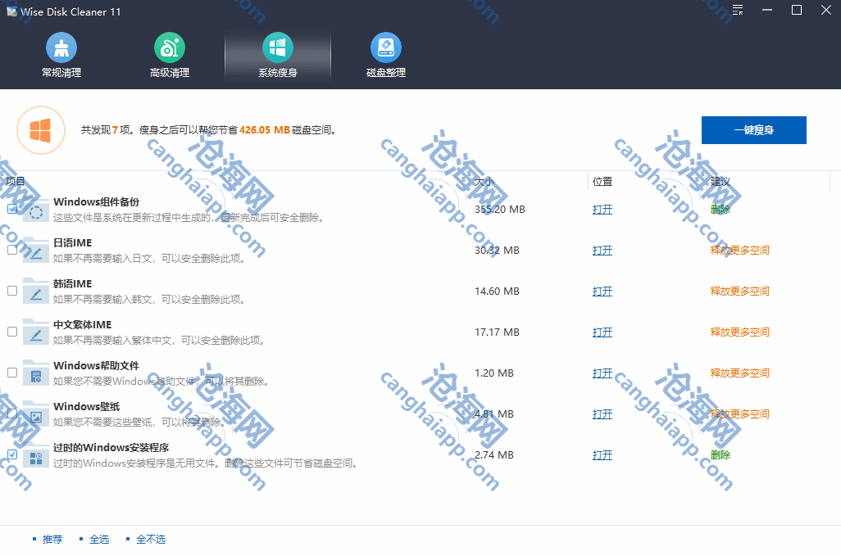Image resolution: width=841 pixels, height=556 pixels.
Task: Sort by the 大小 column header
Action: click(x=484, y=182)
